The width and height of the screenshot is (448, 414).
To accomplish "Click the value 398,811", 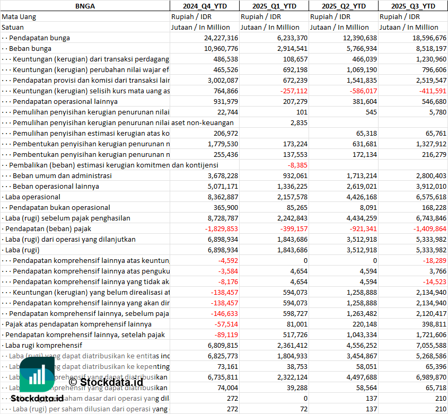I will (434, 324).
